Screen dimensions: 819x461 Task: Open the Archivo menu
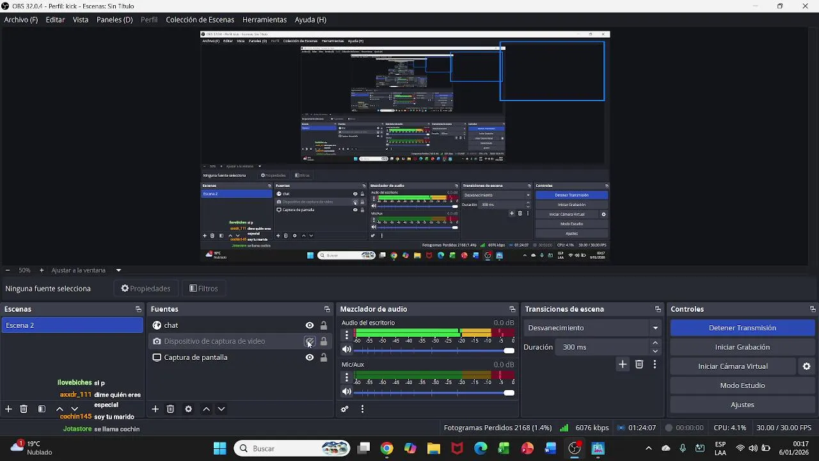(21, 20)
